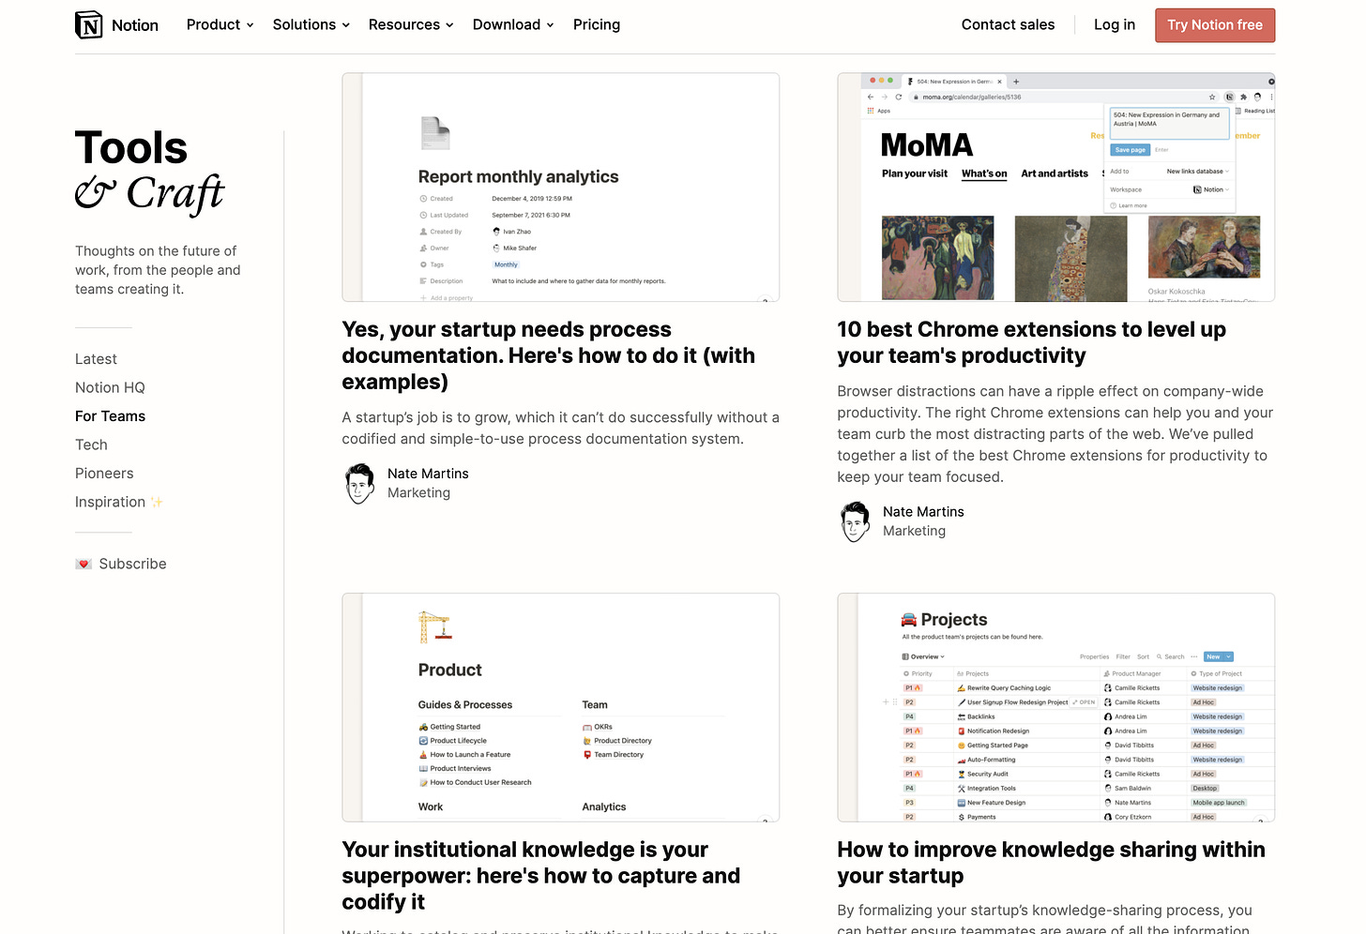Open the Log in page
1366x934 pixels.
(x=1115, y=24)
